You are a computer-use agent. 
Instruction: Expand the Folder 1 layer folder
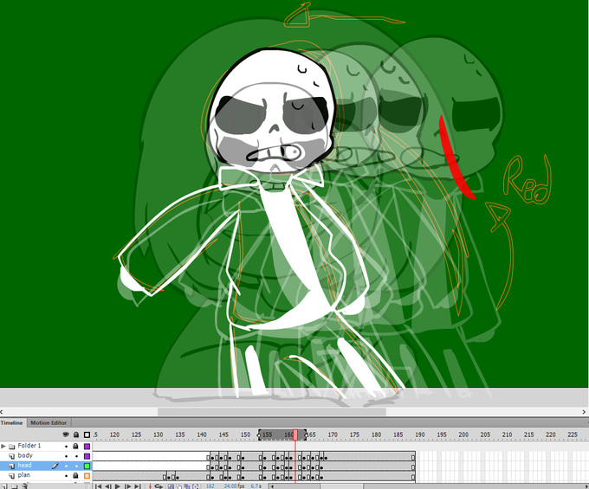[x=3, y=447]
